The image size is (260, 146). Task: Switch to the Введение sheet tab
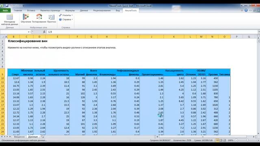[x=19, y=137]
